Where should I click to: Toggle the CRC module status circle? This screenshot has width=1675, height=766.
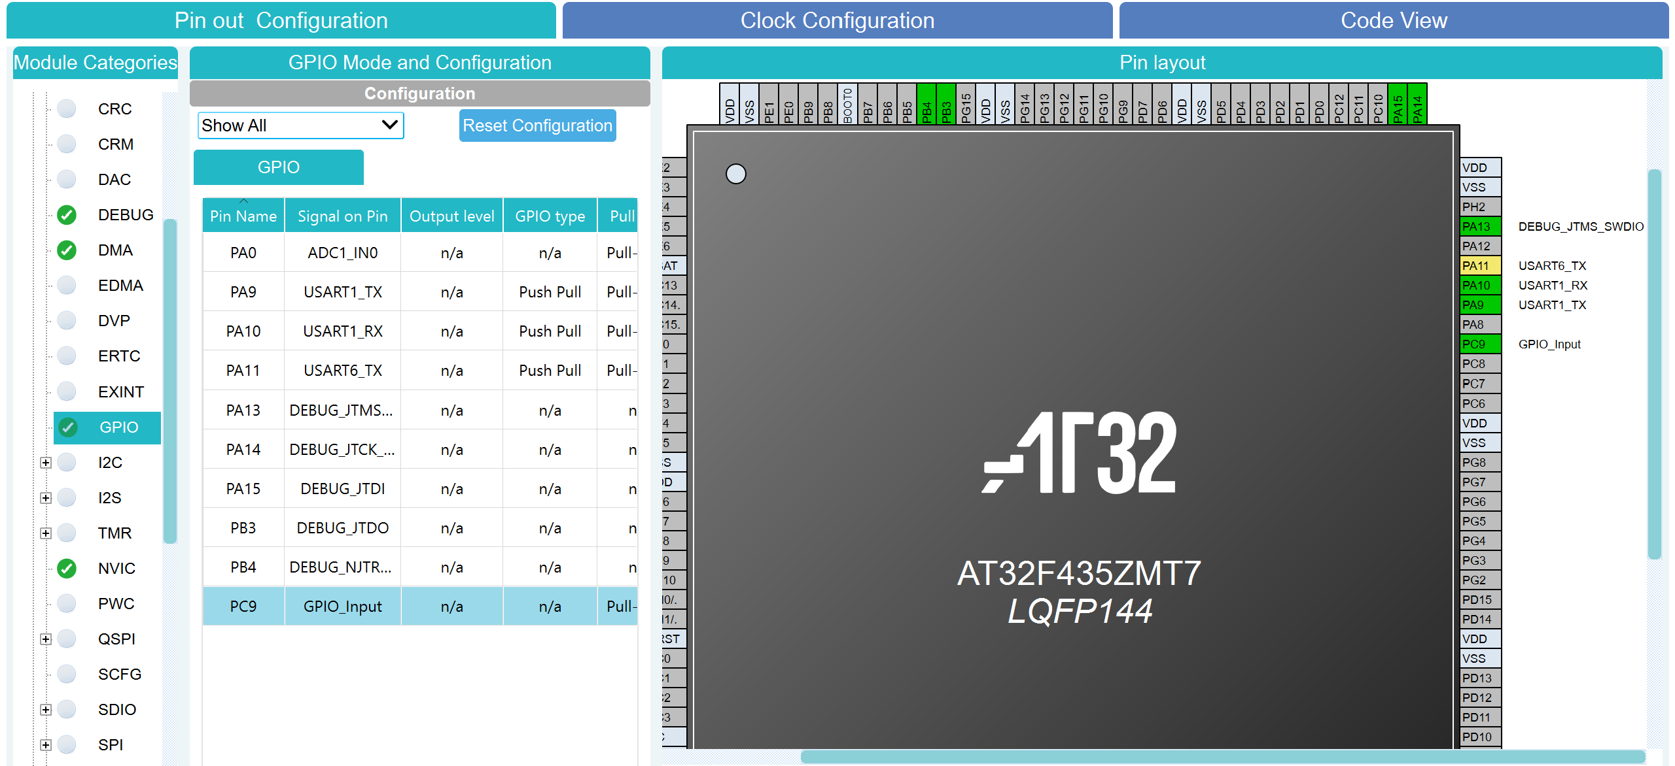(67, 108)
